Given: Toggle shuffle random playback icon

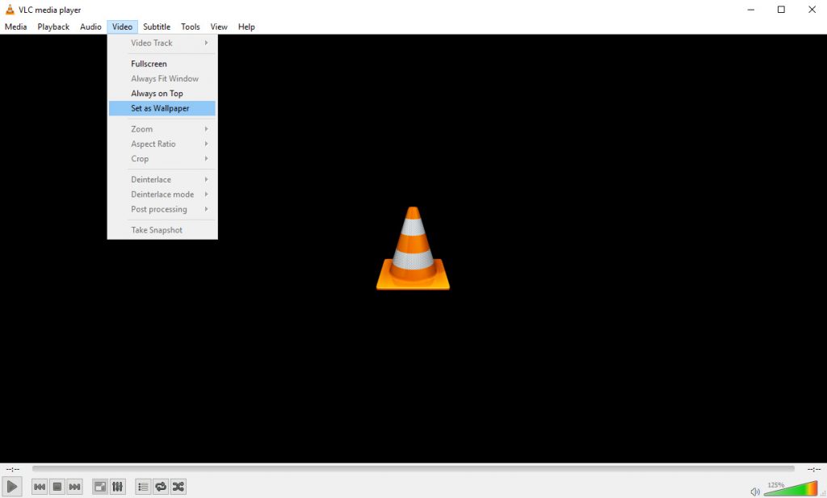Looking at the screenshot, I should (x=178, y=487).
